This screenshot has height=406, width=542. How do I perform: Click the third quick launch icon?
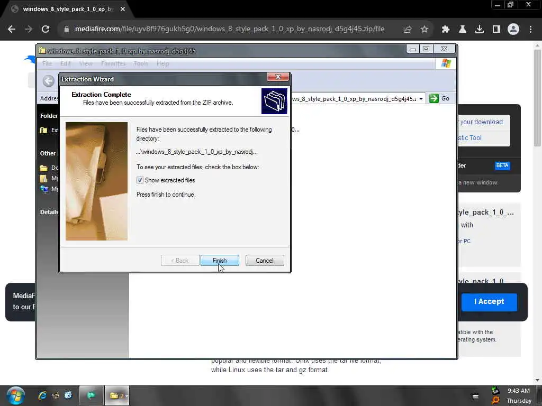pyautogui.click(x=68, y=395)
